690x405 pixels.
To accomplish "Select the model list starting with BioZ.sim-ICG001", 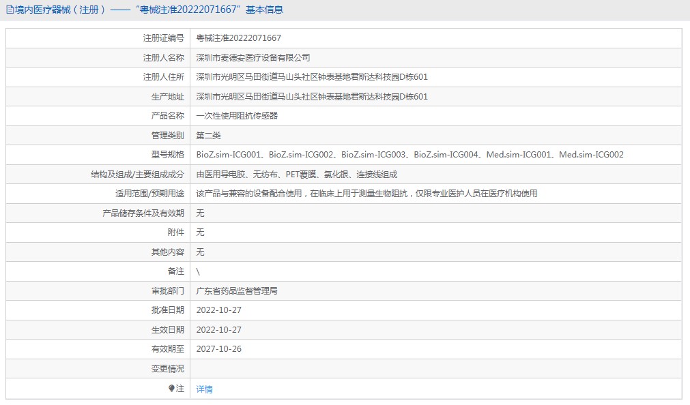I will pyautogui.click(x=409, y=155).
